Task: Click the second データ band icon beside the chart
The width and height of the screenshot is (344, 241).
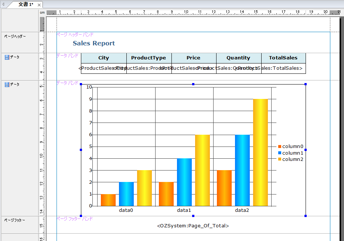Action: tap(7, 85)
